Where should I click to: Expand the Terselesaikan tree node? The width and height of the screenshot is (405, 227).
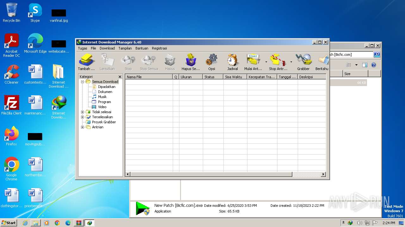(83, 117)
